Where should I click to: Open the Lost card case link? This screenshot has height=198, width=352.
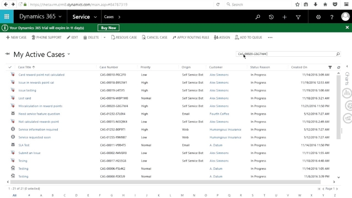pos(25,98)
